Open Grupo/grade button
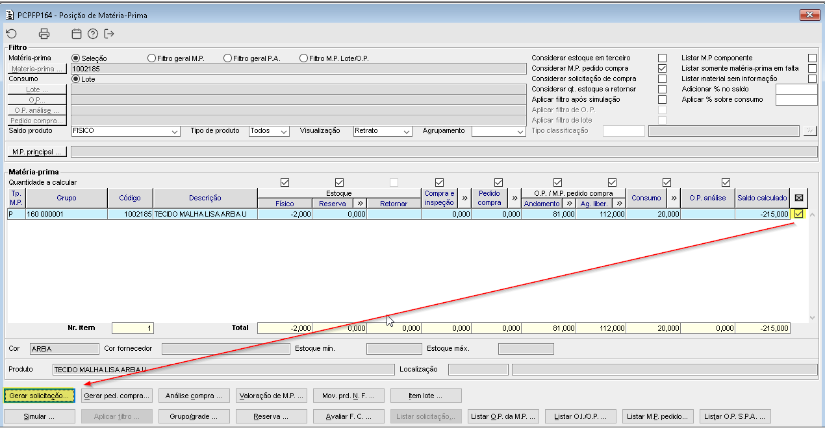Image resolution: width=825 pixels, height=428 pixels. click(194, 416)
